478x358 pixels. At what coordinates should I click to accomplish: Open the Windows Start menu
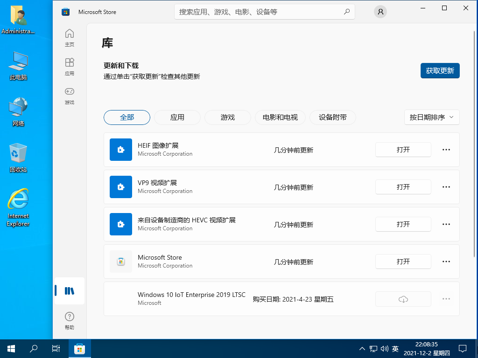11,349
